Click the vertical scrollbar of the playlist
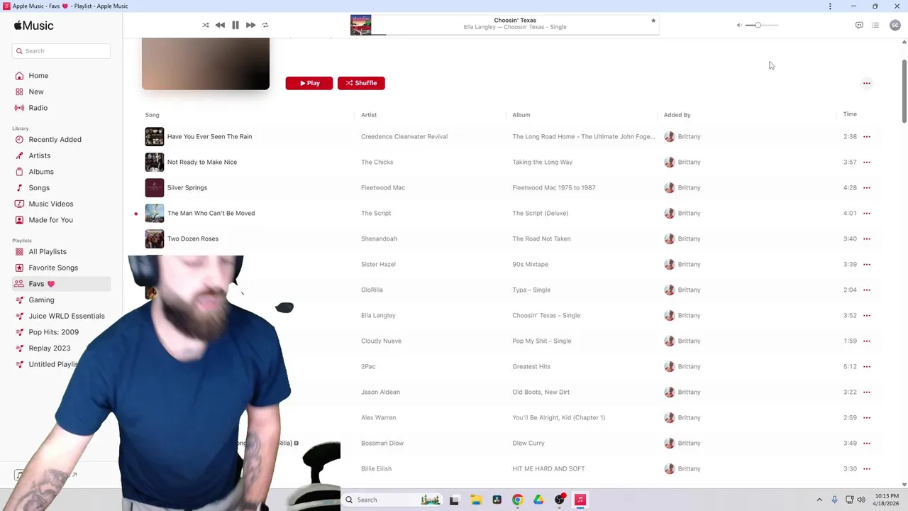The width and height of the screenshot is (908, 511). click(904, 90)
